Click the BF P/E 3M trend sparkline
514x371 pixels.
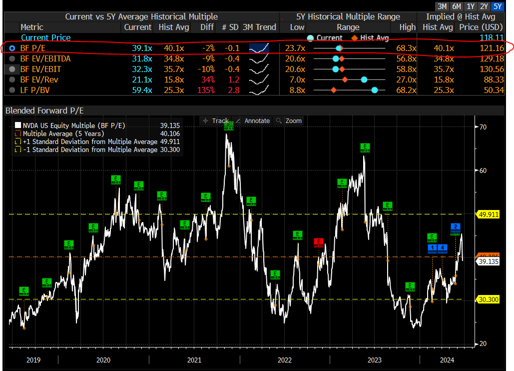click(x=259, y=48)
